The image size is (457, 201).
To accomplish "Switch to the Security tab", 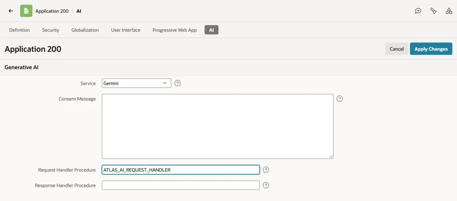I will point(50,30).
